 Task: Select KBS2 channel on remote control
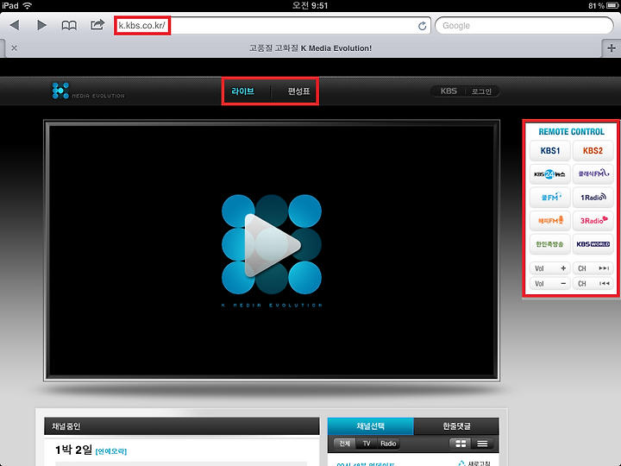click(593, 150)
